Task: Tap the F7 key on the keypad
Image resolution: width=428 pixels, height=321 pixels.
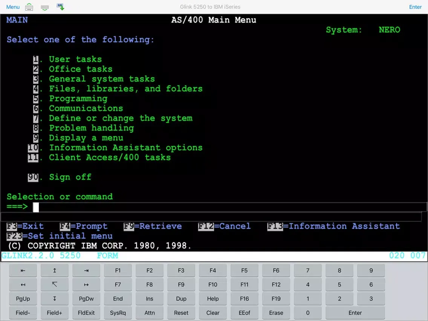Action: click(x=118, y=285)
